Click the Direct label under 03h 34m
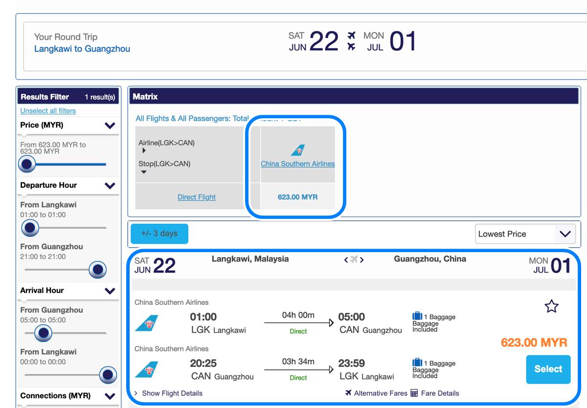This screenshot has height=408, width=587. (x=298, y=378)
